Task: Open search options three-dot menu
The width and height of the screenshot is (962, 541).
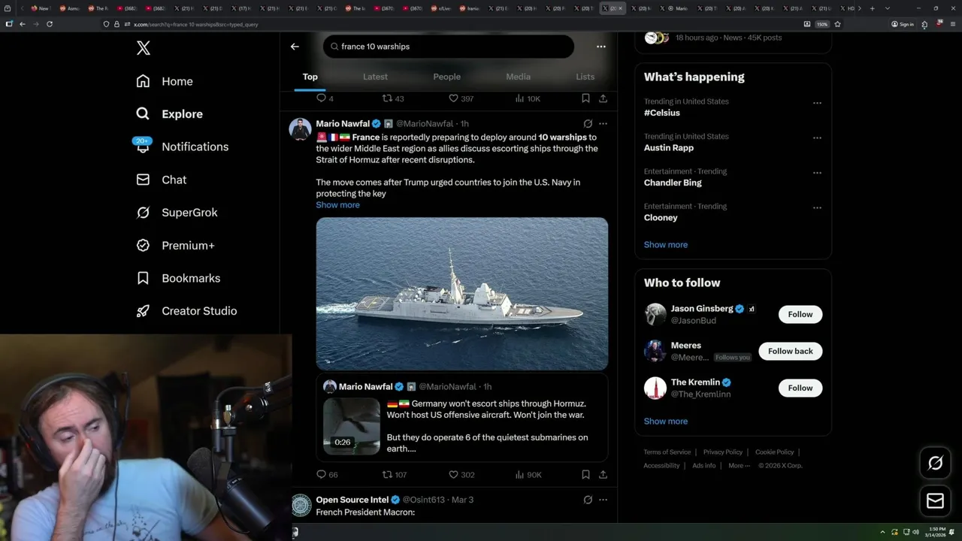Action: click(x=600, y=47)
